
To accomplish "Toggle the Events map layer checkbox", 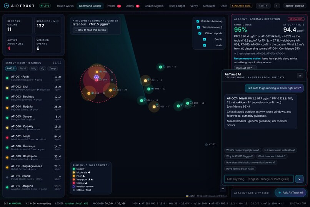I will coord(205,39).
